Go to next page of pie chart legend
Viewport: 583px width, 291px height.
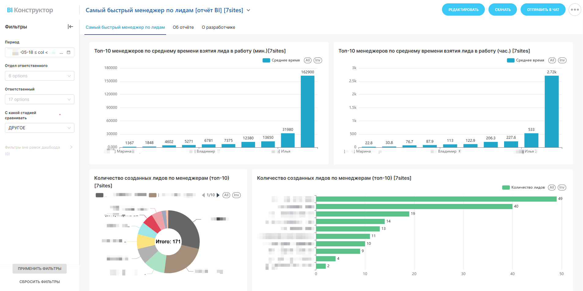pyautogui.click(x=218, y=195)
